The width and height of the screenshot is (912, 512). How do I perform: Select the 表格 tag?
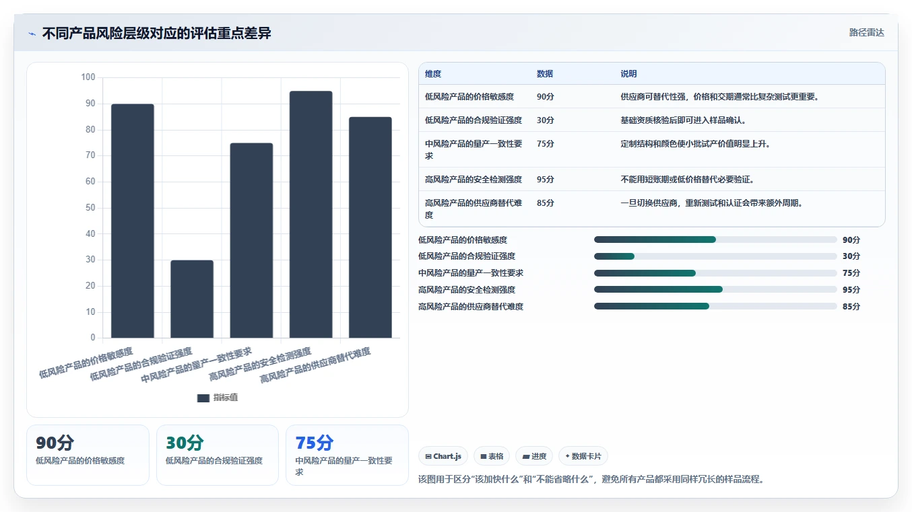492,456
